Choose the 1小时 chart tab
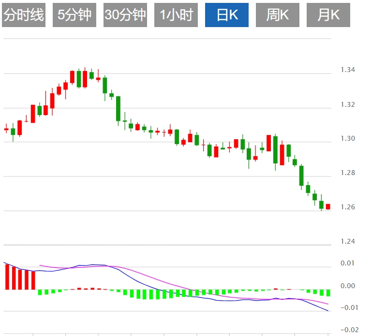 [176, 15]
